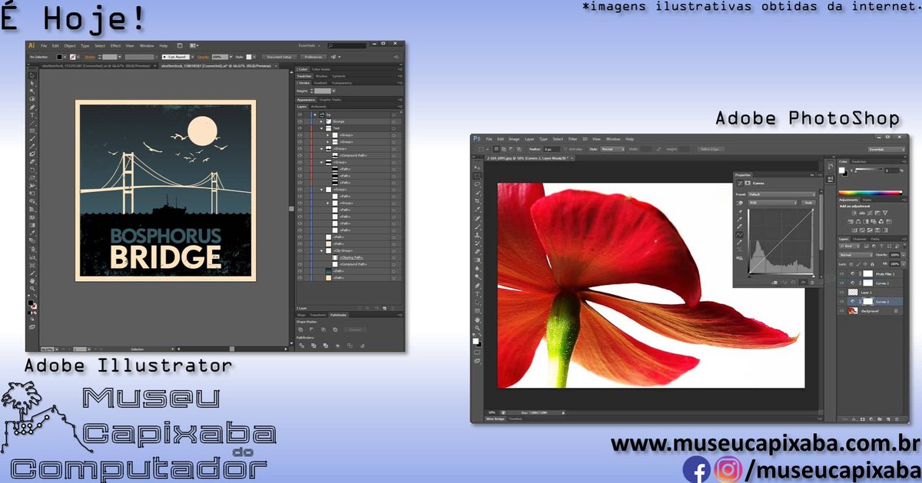Open the Essentials workspace dropdown in Photoshop
This screenshot has width=922, height=483.
pos(887,150)
